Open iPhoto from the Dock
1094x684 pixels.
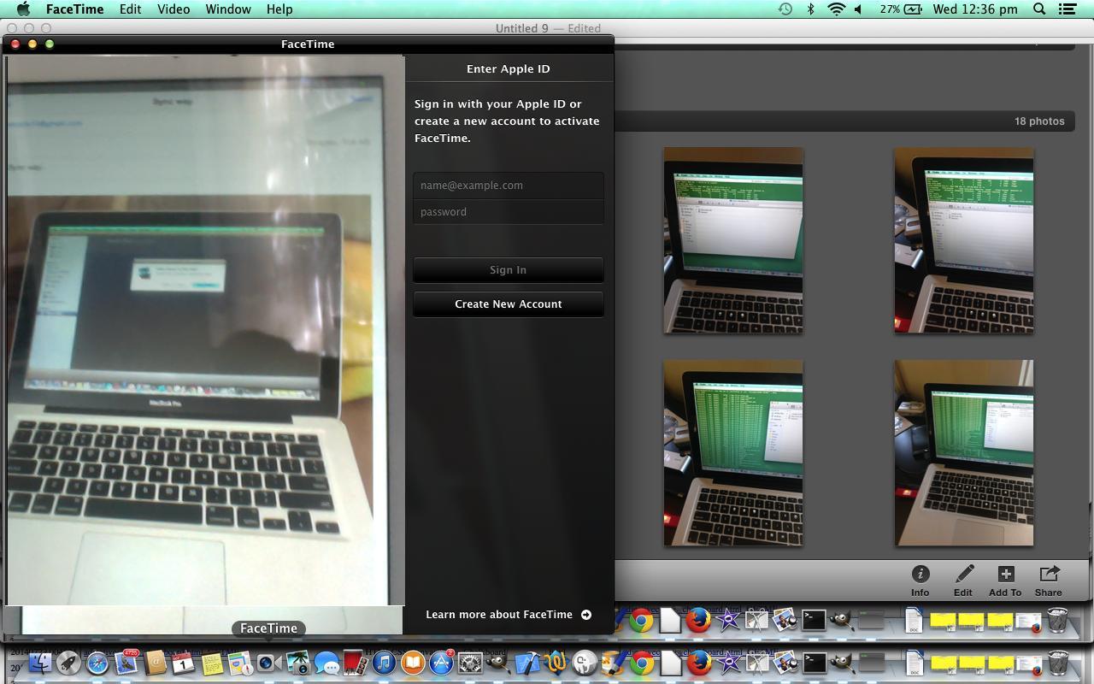298,663
